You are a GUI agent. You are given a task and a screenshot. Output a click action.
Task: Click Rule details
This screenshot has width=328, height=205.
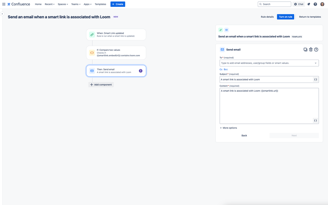267,17
